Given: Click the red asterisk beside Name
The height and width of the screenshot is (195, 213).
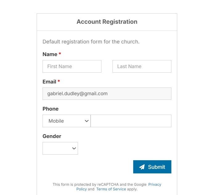Looking at the screenshot, I should coord(60,54).
